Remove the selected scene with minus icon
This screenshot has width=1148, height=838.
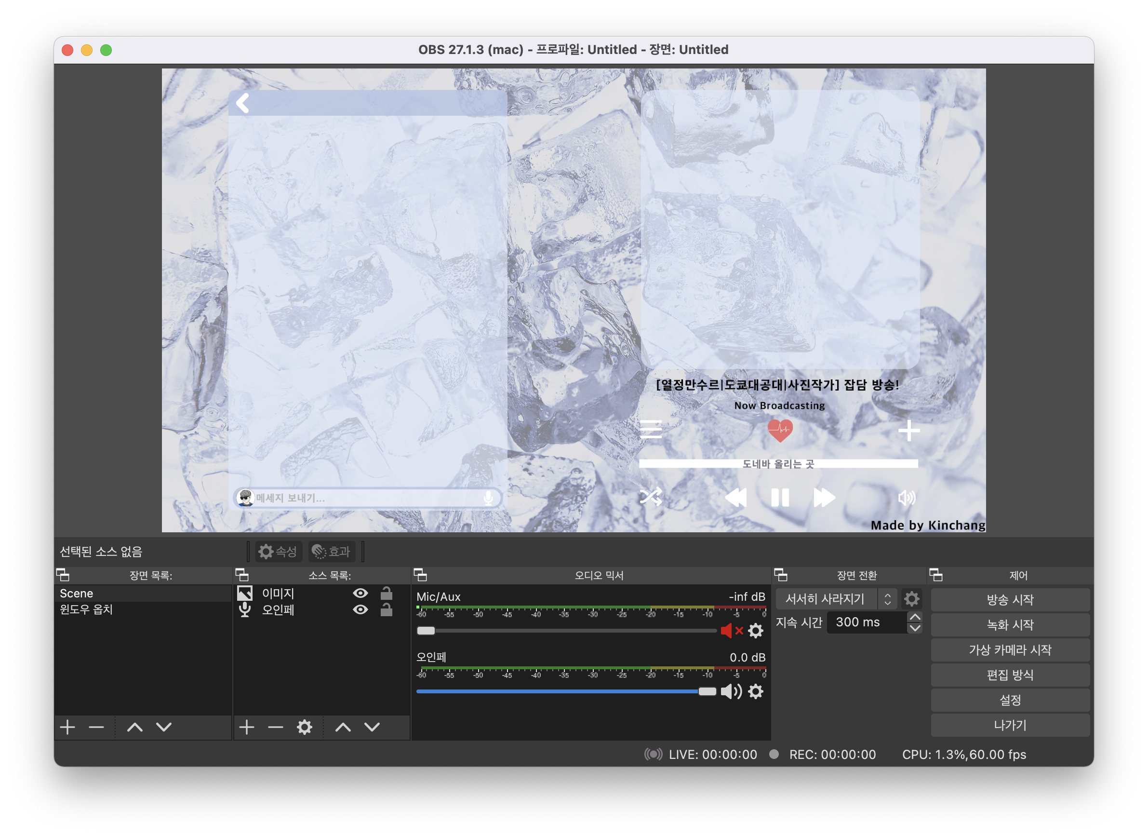tap(96, 727)
